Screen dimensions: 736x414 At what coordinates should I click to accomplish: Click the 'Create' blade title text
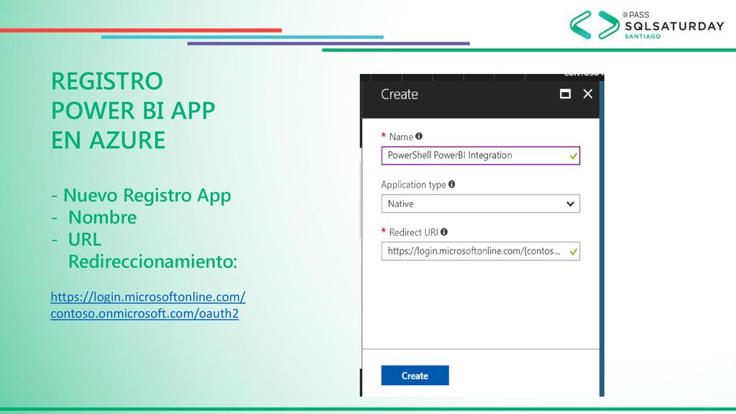click(400, 94)
